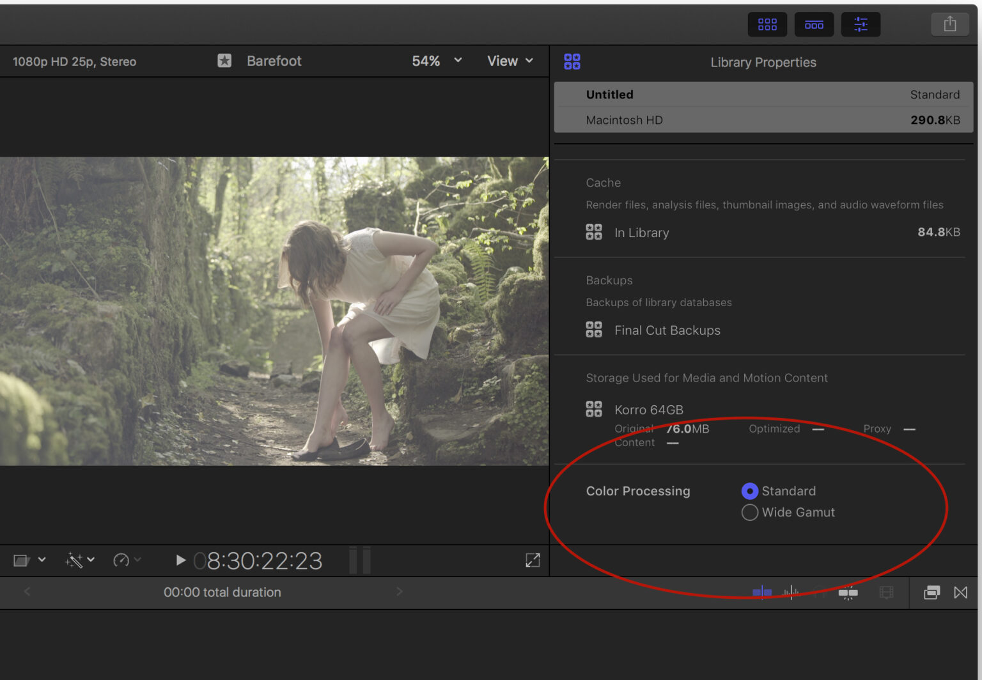Image resolution: width=982 pixels, height=680 pixels.
Task: Show or hide the Timeline panel
Action: pos(814,25)
